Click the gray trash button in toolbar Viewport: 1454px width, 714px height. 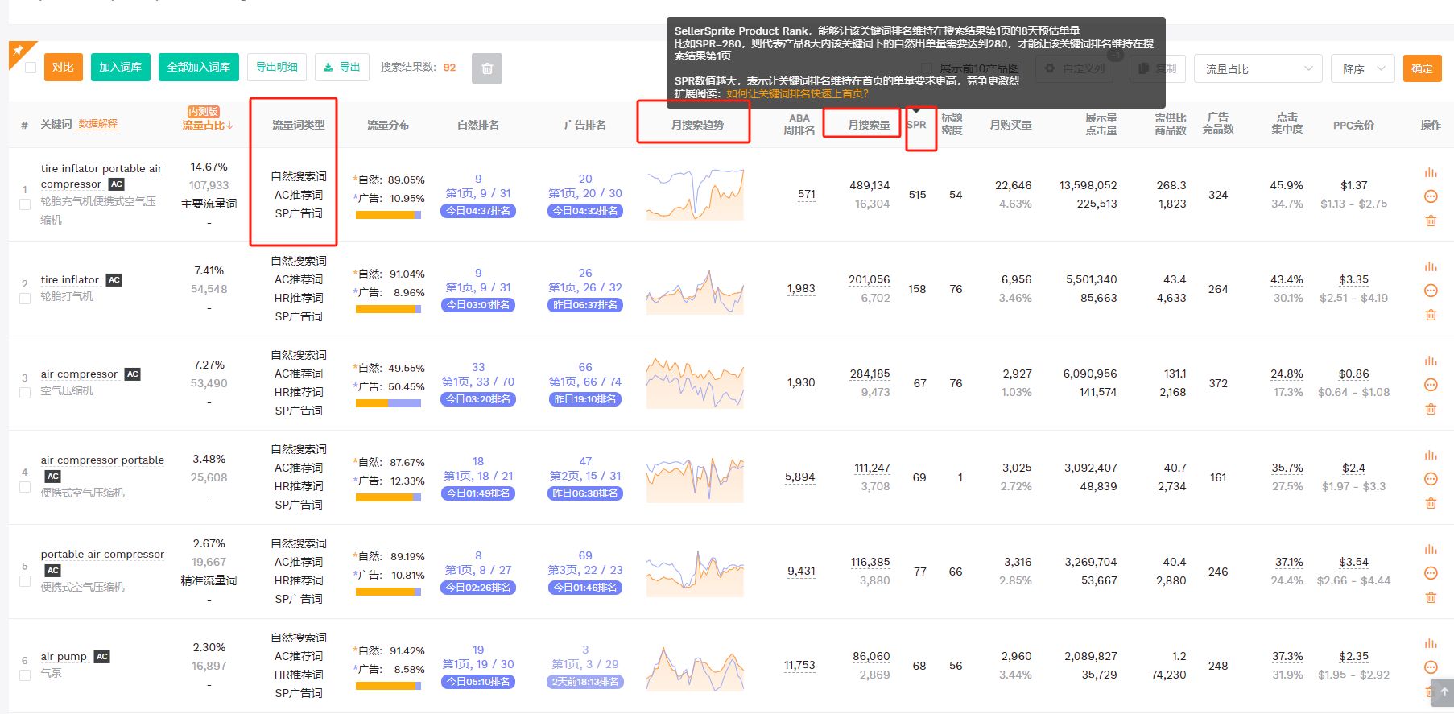487,68
